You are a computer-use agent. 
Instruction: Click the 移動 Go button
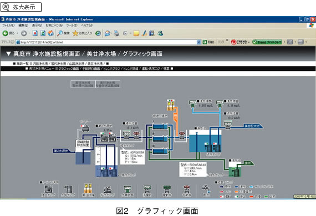[x=208, y=42]
